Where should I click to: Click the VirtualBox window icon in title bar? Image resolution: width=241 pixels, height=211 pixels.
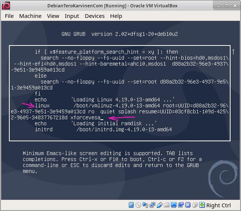4,5
